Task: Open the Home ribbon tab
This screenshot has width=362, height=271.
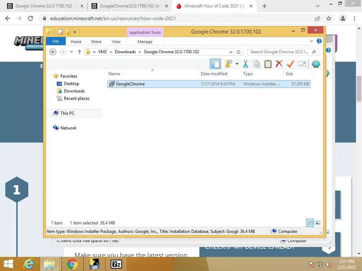Action: click(x=76, y=42)
